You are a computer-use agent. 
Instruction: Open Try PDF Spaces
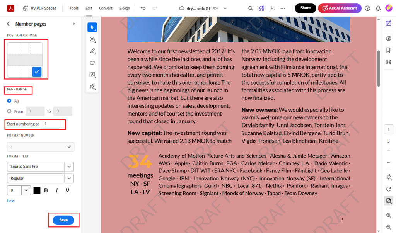(39, 8)
